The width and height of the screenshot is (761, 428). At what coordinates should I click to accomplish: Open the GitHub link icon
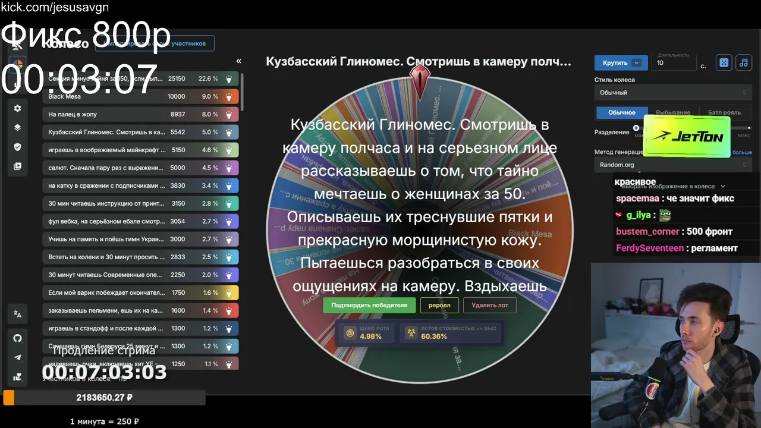tap(17, 338)
